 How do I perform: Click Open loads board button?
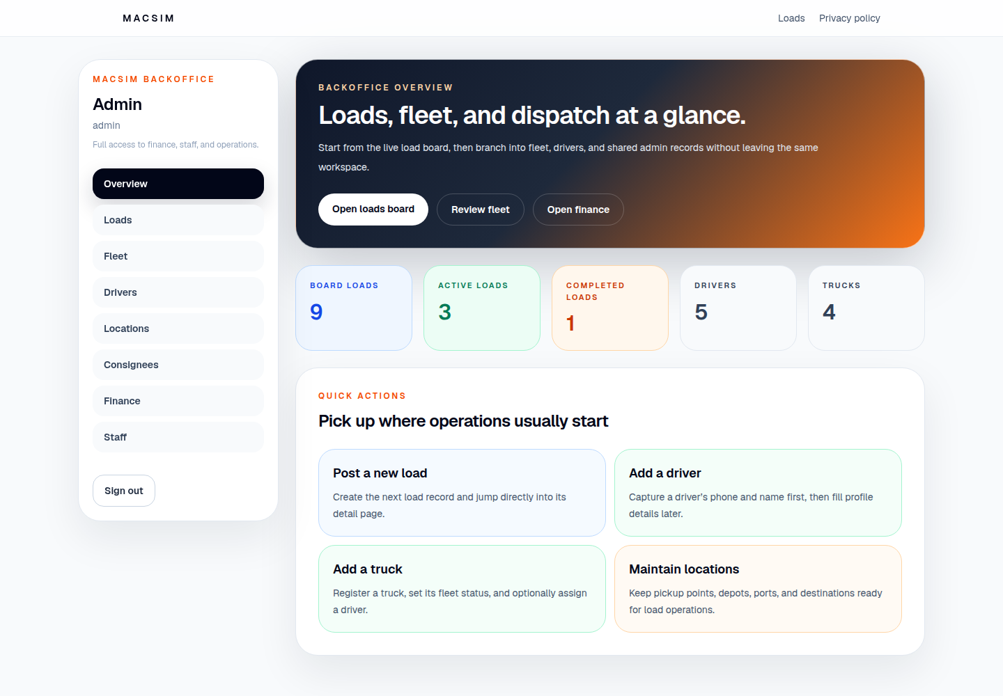pos(373,209)
